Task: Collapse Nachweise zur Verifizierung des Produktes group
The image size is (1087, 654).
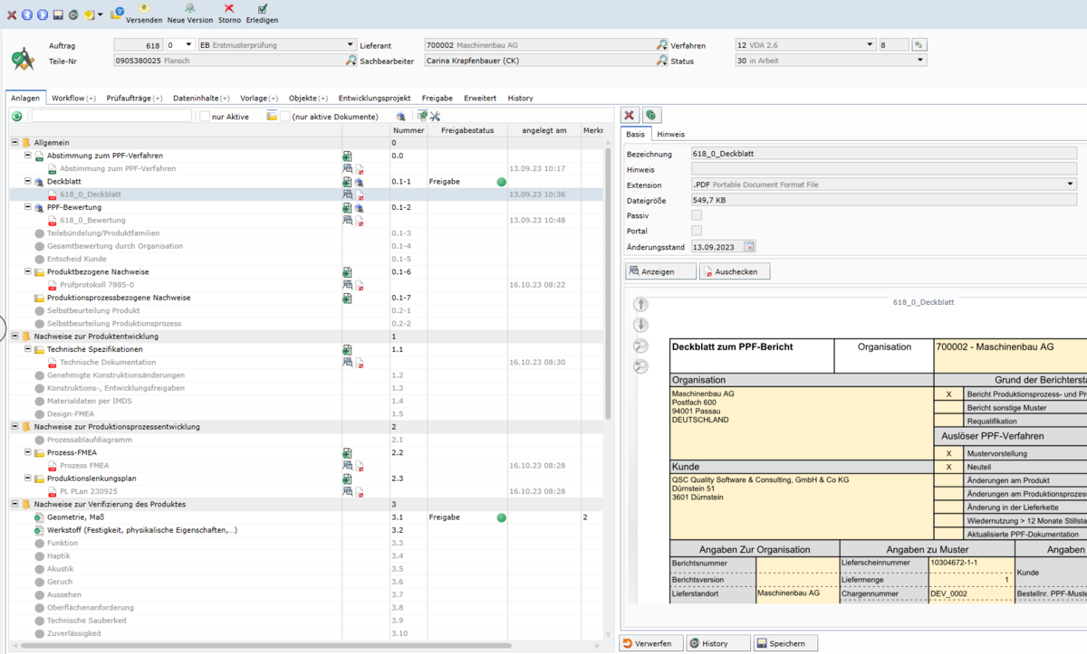Action: (x=14, y=504)
